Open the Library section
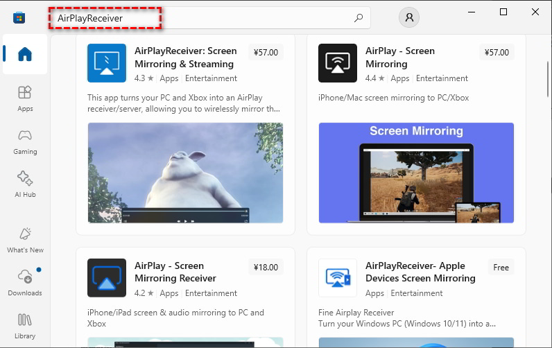The width and height of the screenshot is (552, 348). (25, 327)
